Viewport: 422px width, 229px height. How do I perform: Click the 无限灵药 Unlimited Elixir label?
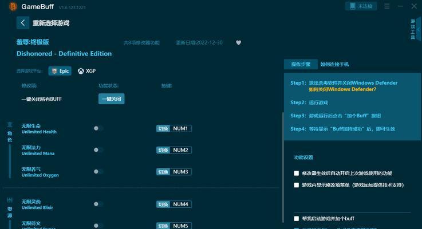pos(37,204)
